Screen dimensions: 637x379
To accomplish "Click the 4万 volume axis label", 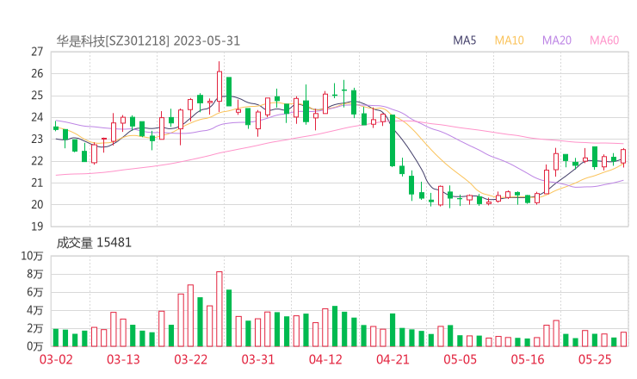I will (x=35, y=310).
